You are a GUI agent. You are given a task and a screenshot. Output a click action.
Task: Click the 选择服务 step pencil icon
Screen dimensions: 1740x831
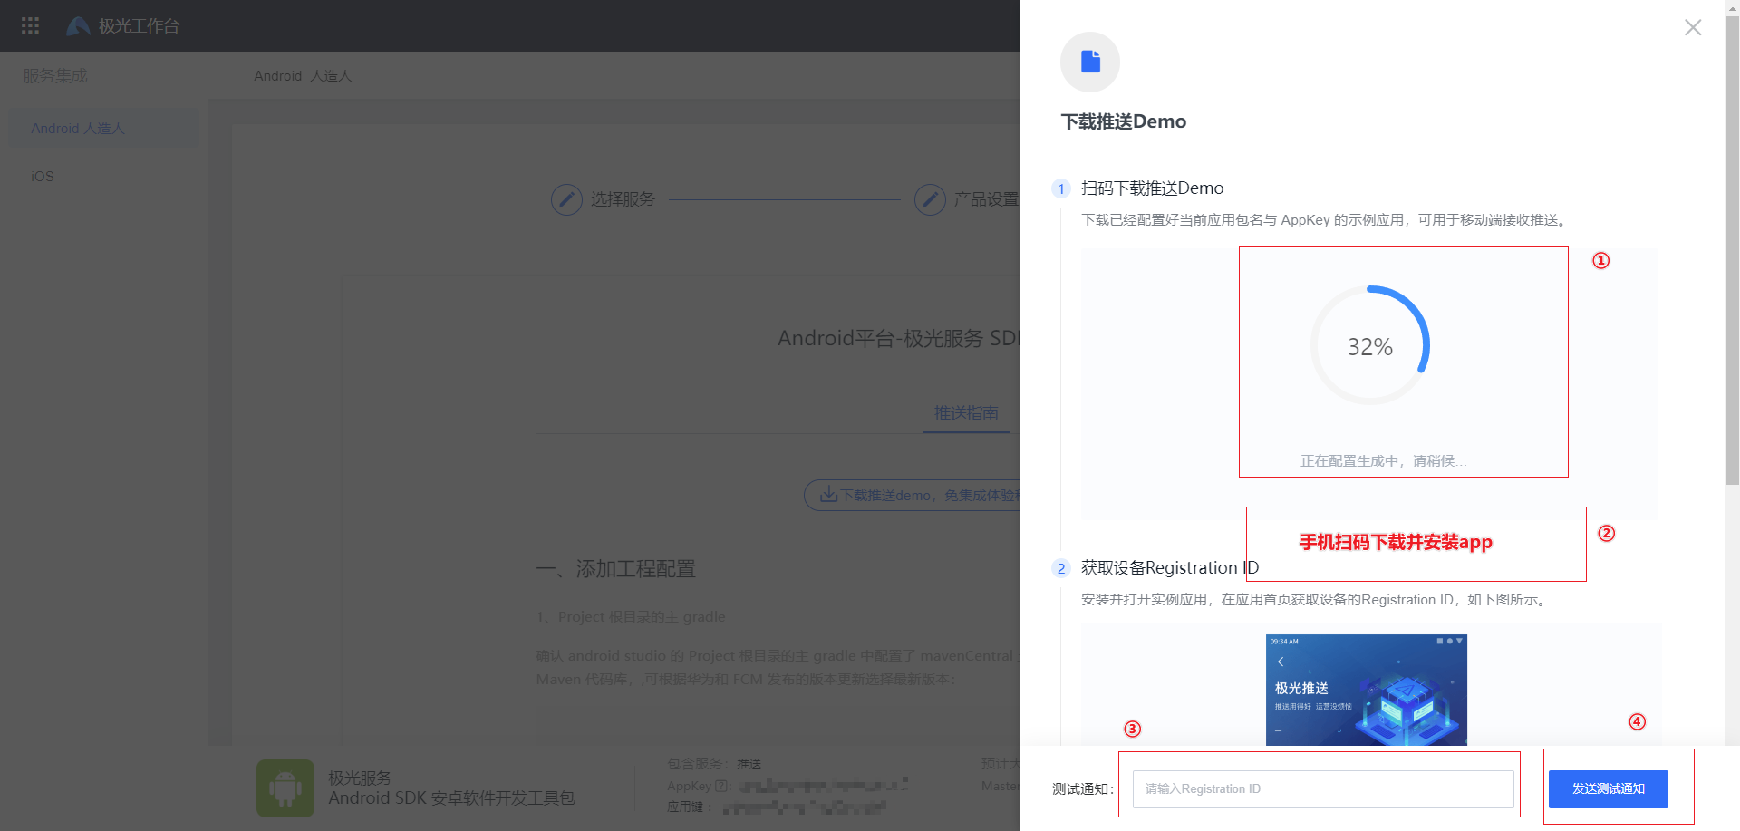(566, 199)
